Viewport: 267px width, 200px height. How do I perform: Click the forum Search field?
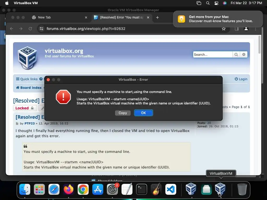(x=213, y=55)
